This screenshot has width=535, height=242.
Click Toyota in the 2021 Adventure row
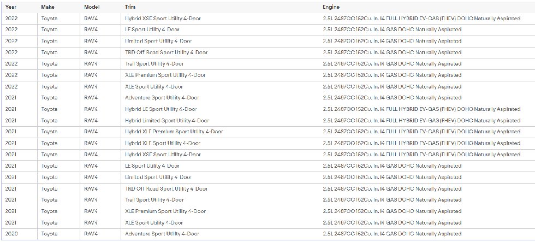point(50,98)
